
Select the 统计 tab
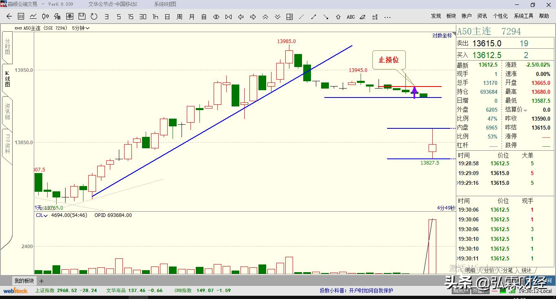(x=526, y=270)
